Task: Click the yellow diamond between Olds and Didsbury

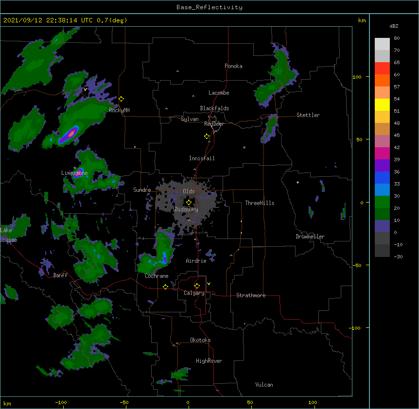Action: pyautogui.click(x=189, y=202)
